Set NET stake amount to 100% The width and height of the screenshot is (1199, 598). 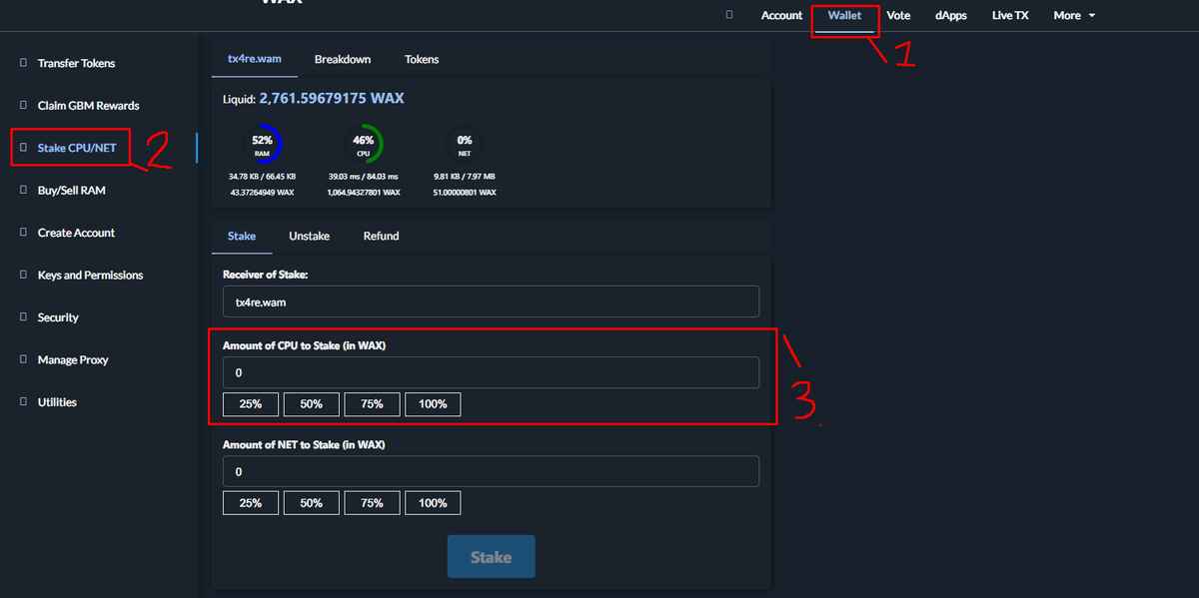click(x=434, y=503)
